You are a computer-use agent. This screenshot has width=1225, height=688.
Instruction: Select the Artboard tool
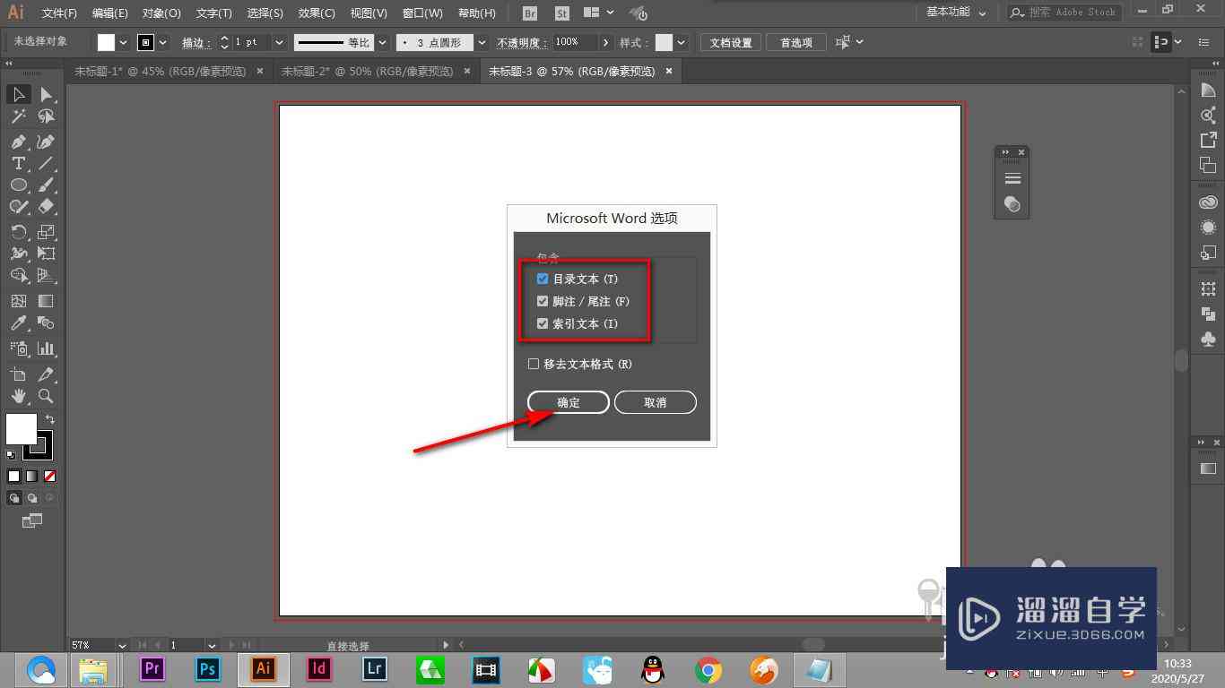19,374
